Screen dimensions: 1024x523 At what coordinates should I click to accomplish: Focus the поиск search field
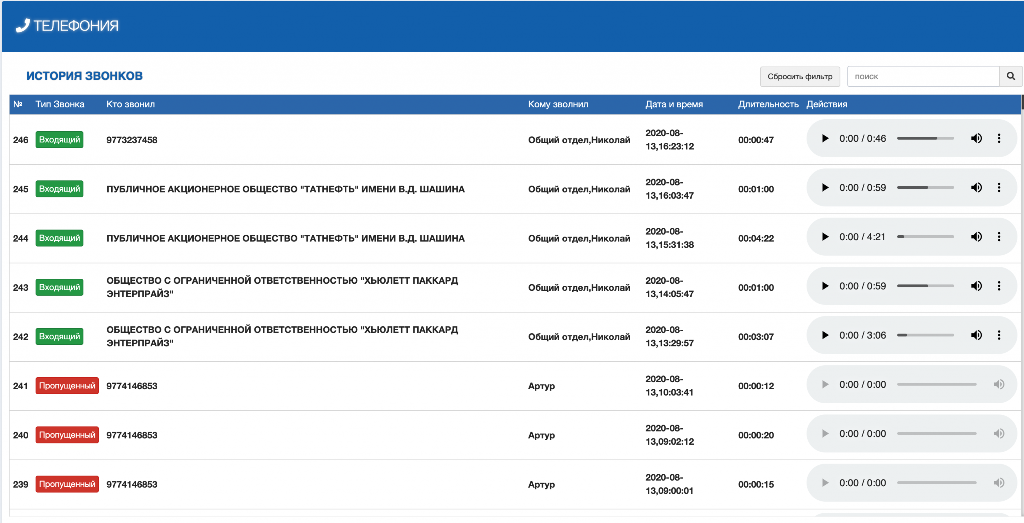tap(923, 76)
